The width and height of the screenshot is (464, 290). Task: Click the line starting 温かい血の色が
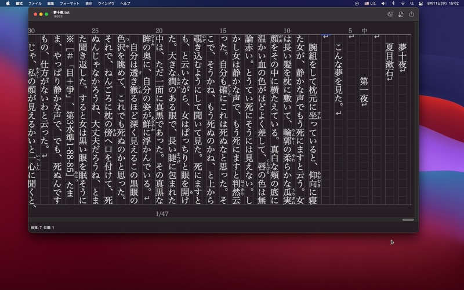click(262, 119)
